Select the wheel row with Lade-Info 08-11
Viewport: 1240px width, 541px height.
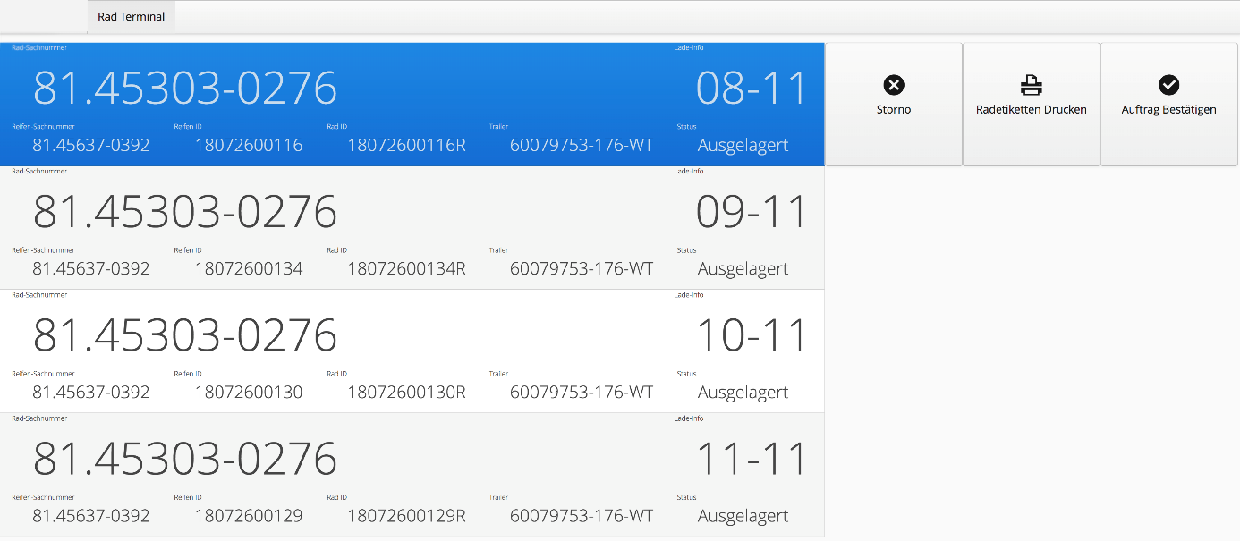[412, 89]
